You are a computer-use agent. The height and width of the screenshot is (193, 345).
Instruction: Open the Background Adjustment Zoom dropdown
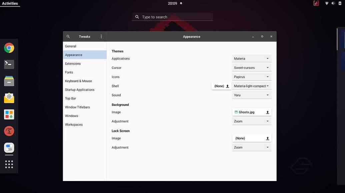[252, 121]
